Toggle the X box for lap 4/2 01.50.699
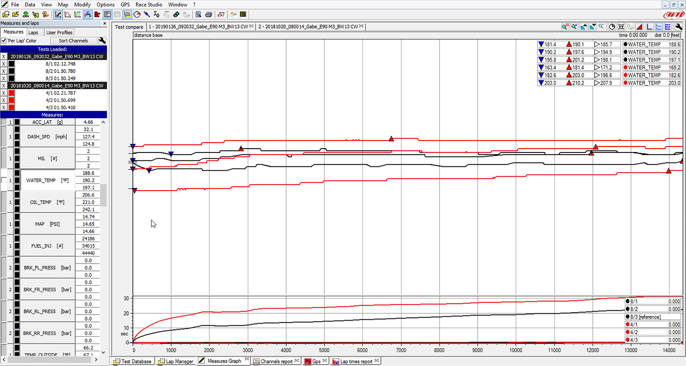 click(x=3, y=100)
